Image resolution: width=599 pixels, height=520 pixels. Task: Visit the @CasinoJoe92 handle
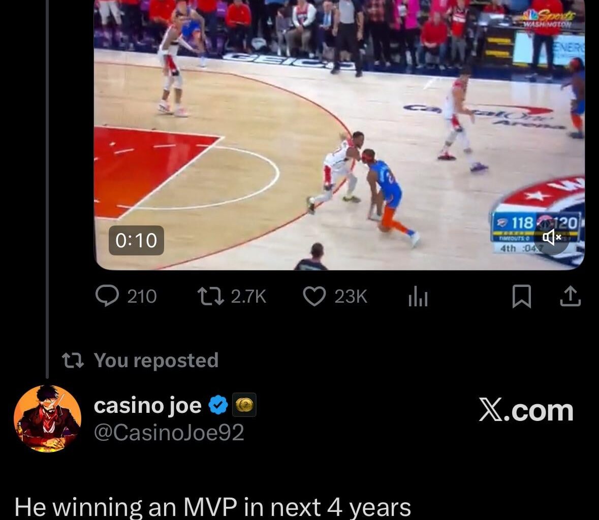[169, 433]
